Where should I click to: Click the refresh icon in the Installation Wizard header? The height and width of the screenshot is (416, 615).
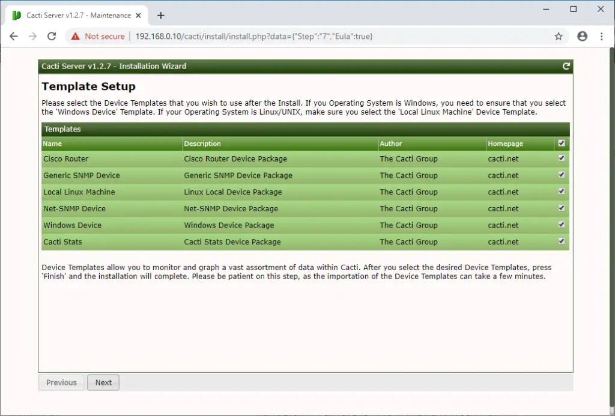click(x=565, y=66)
